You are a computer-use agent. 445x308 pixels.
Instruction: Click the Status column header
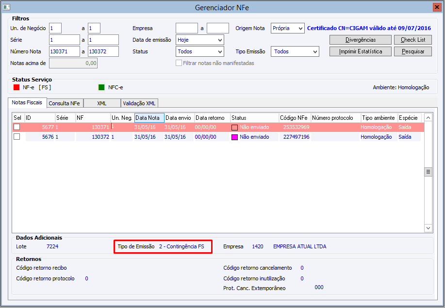[x=255, y=118]
